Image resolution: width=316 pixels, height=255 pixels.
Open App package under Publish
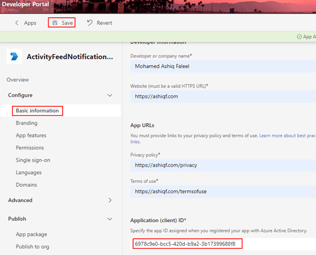click(x=31, y=234)
